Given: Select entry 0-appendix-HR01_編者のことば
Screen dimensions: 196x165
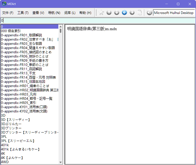Looking at the screenshot, I should click(x=30, y=86).
